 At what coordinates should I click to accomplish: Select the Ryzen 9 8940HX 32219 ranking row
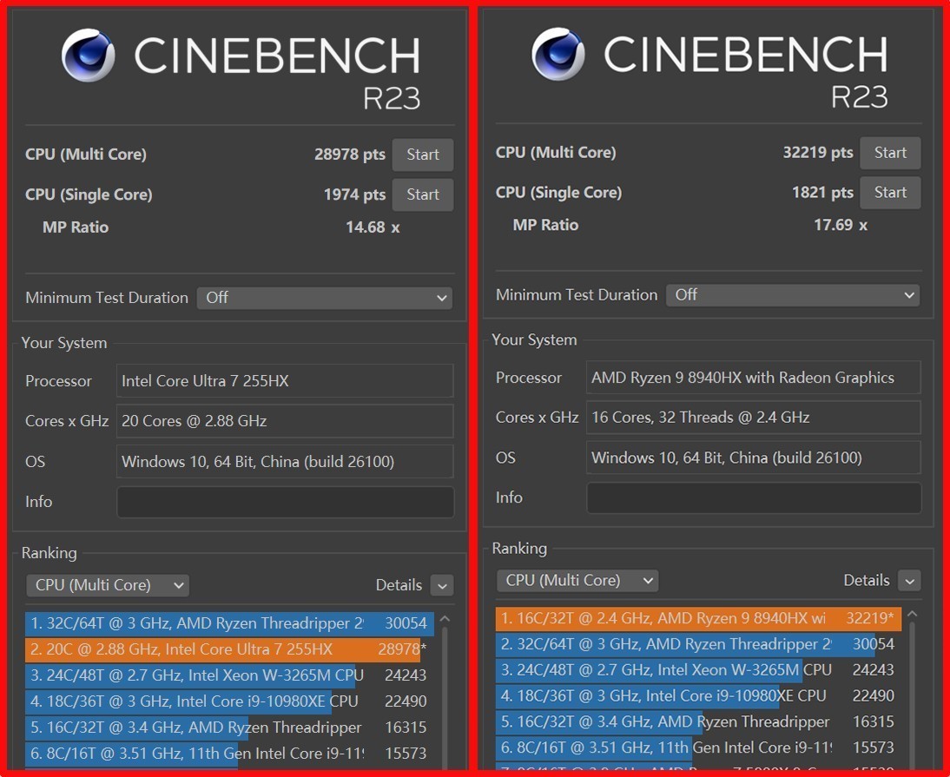pos(698,618)
